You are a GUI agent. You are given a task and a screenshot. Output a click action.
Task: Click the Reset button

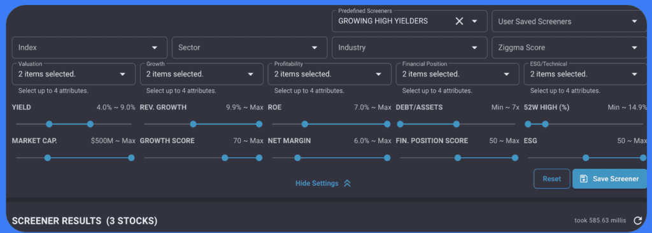coord(552,179)
